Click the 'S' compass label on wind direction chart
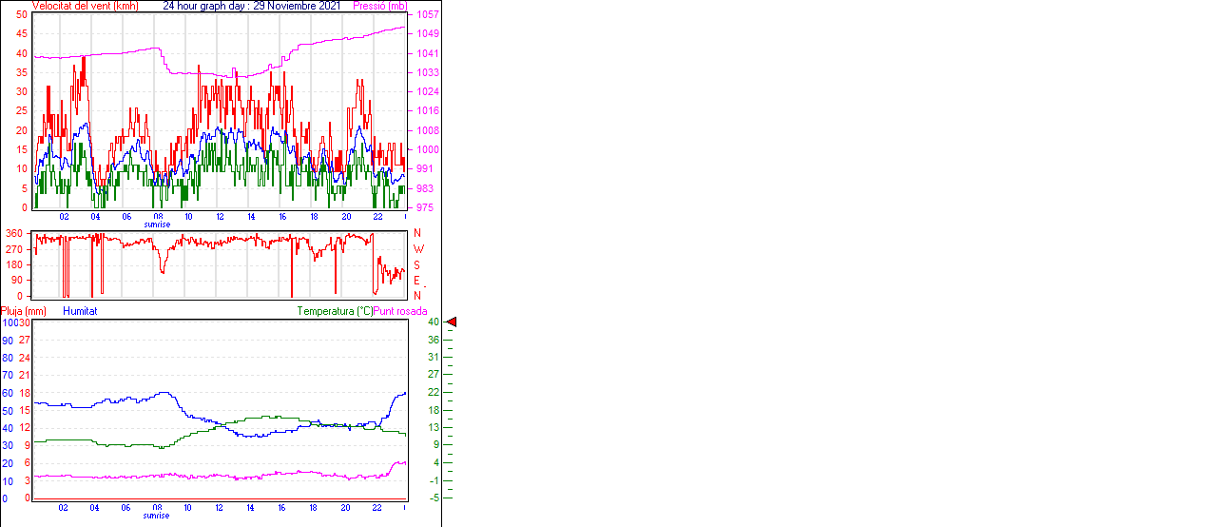Viewport: 1217px width, 527px height. point(417,265)
